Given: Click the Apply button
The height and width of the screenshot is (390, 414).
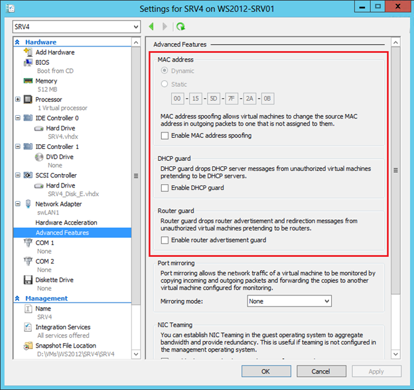Looking at the screenshot, I should point(376,371).
